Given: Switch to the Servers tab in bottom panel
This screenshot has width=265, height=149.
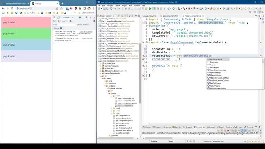Looking at the screenshot, I should click(x=167, y=127).
